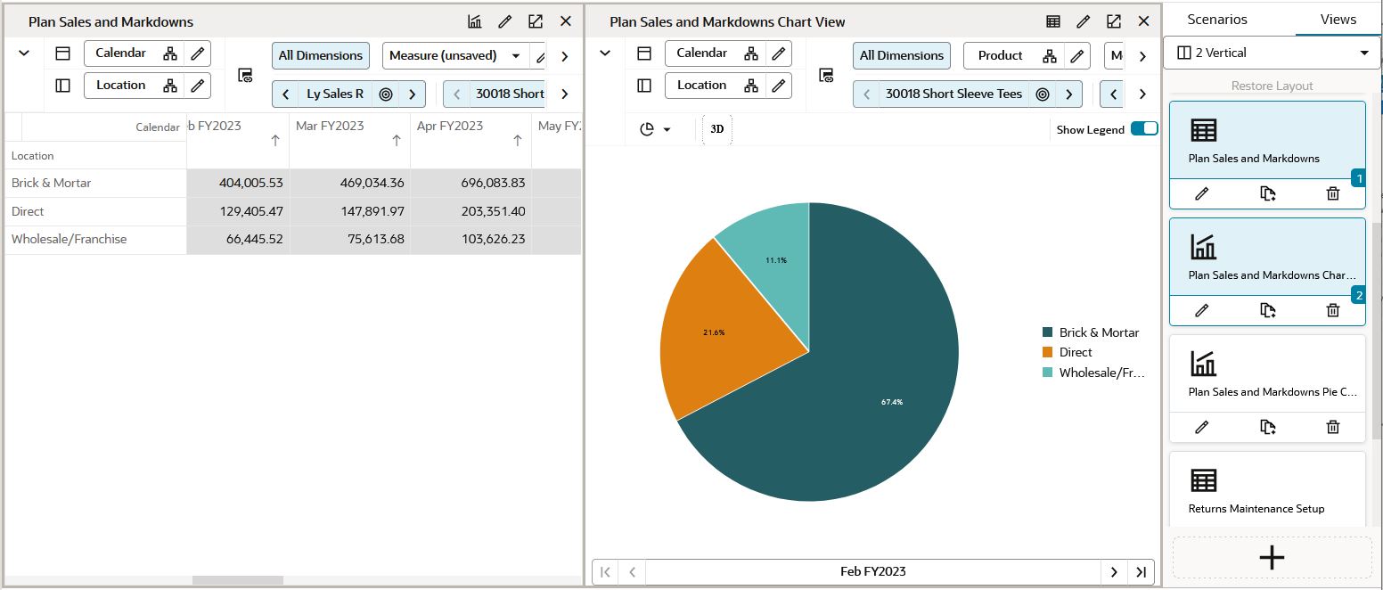The image size is (1383, 590).
Task: Click Wholesale/Fr... legend teal swatch
Action: [x=1048, y=373]
